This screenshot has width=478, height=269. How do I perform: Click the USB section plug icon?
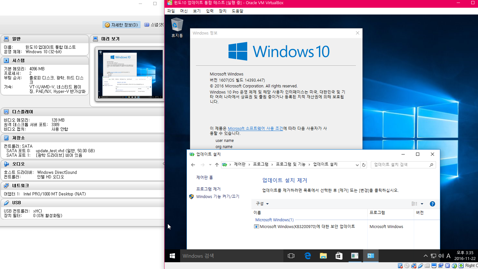click(x=6, y=203)
